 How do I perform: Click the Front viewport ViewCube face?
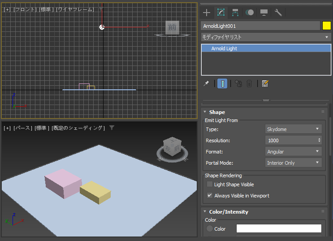click(x=172, y=27)
